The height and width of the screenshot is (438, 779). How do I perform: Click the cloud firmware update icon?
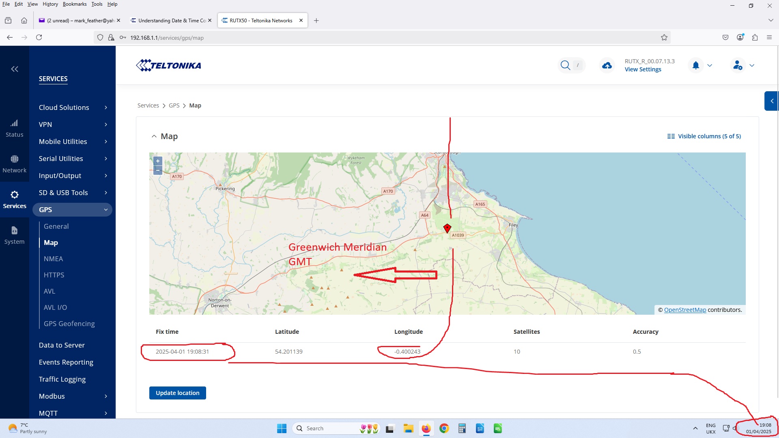pyautogui.click(x=607, y=65)
